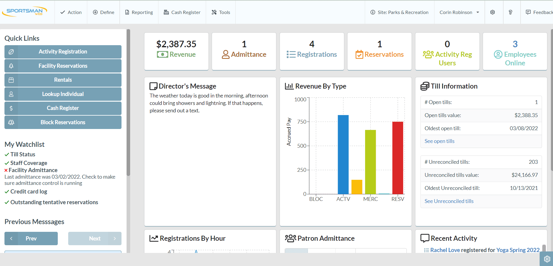This screenshot has width=553, height=266.
Task: Expand the Site: Parks & Recreation selector
Action: [399, 12]
